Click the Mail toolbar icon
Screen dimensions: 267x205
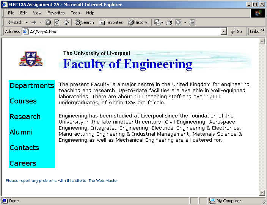[x=157, y=22]
